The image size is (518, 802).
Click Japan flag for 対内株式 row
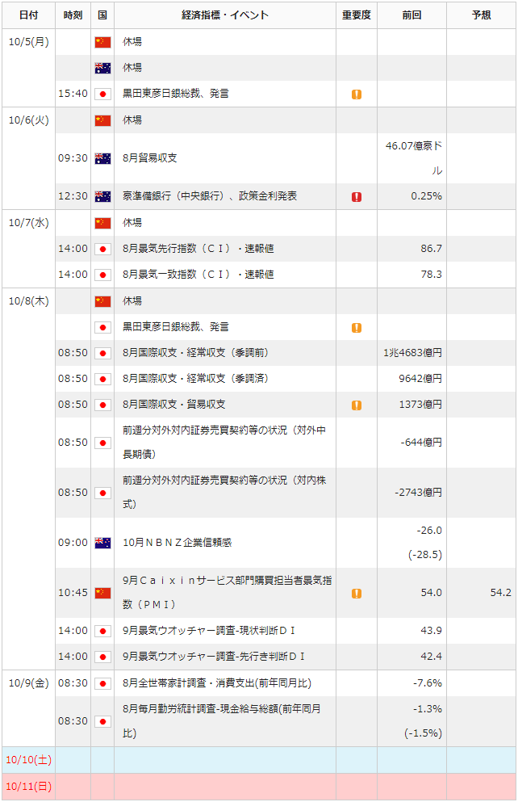tap(102, 493)
